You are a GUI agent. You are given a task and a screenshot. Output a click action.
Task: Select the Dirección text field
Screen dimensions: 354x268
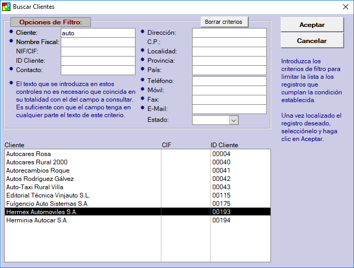coord(229,33)
